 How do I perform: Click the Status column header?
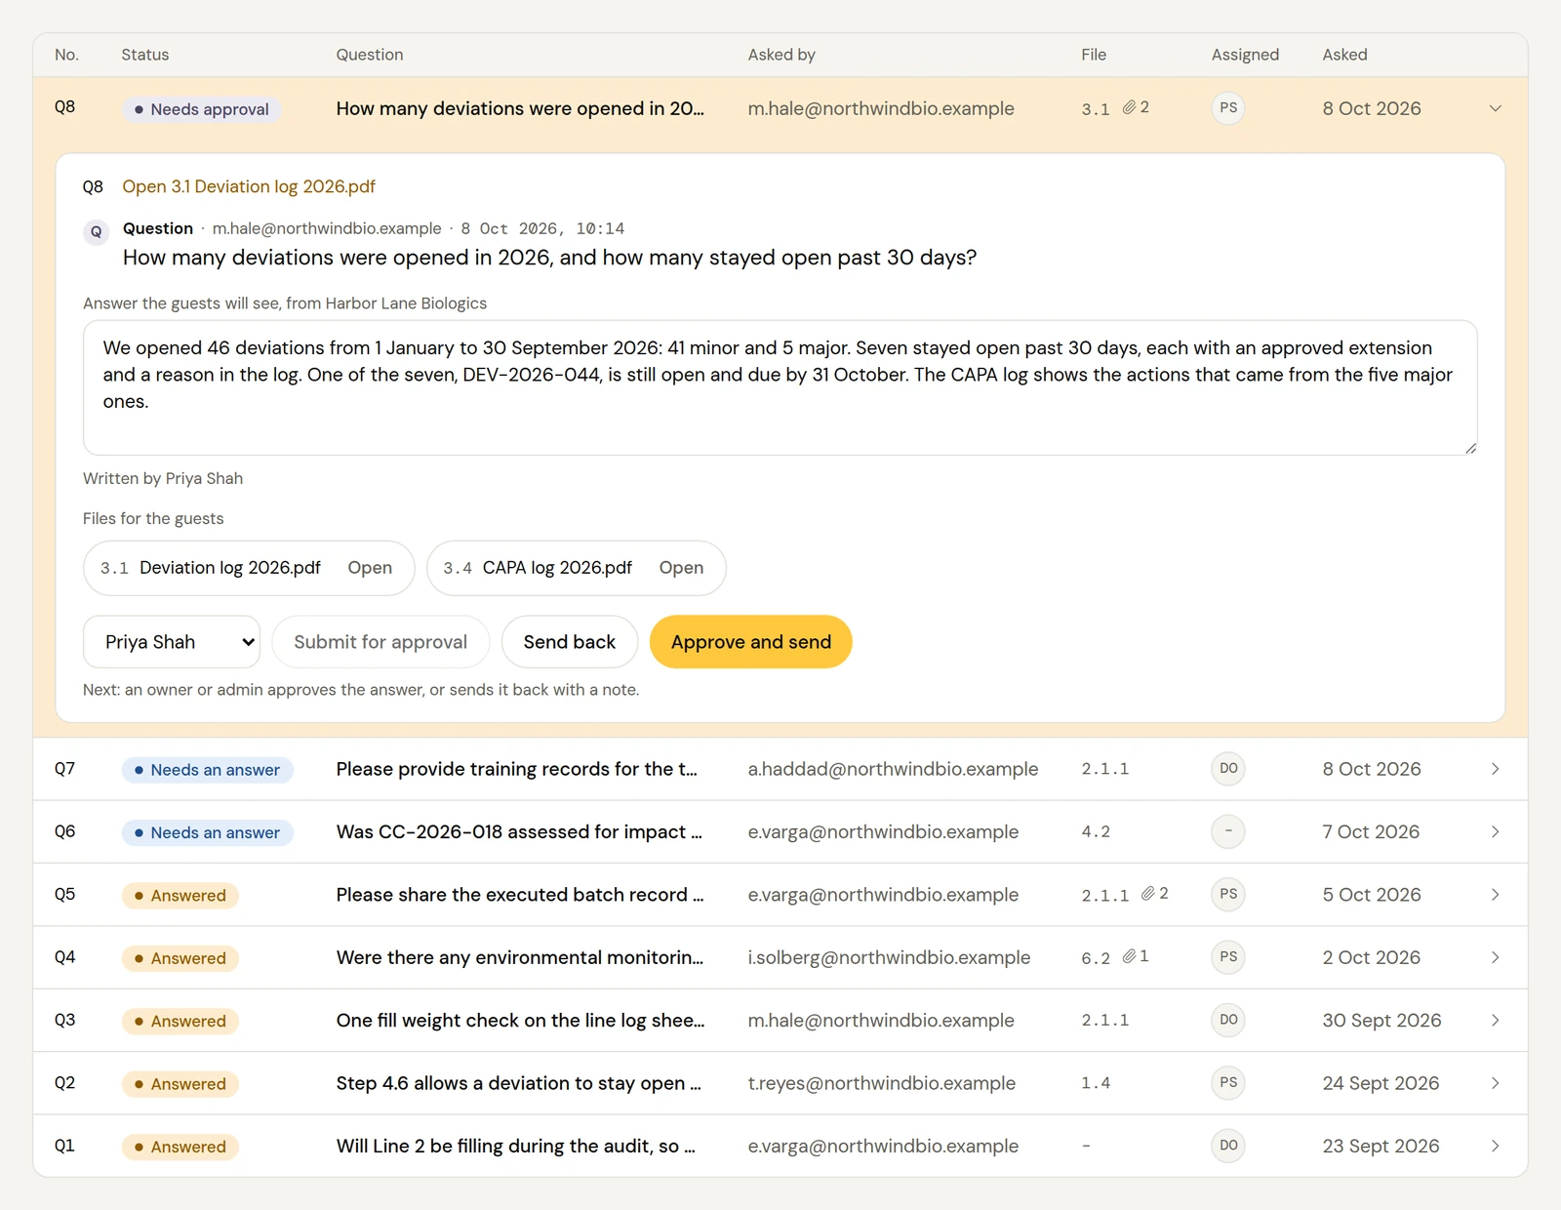coord(145,55)
